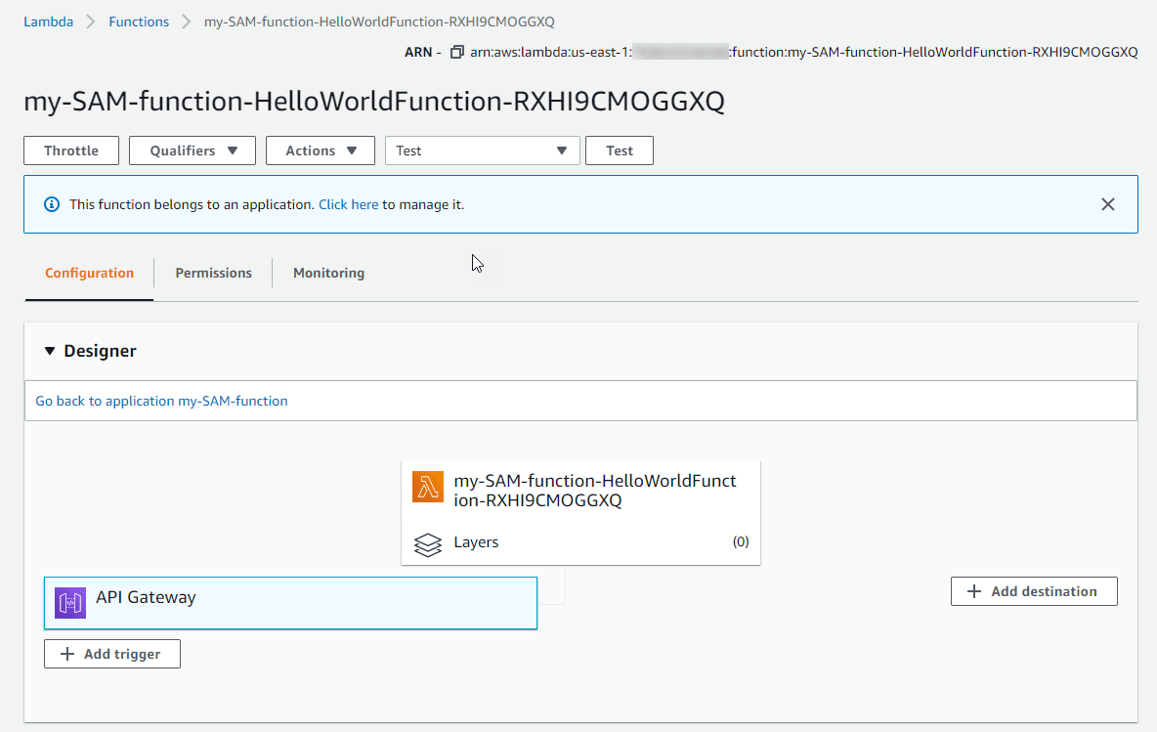
Task: Click the orange Lambda function icon
Action: click(428, 487)
